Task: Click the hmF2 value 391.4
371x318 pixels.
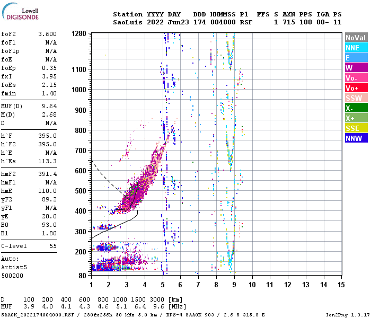Action: point(47,174)
